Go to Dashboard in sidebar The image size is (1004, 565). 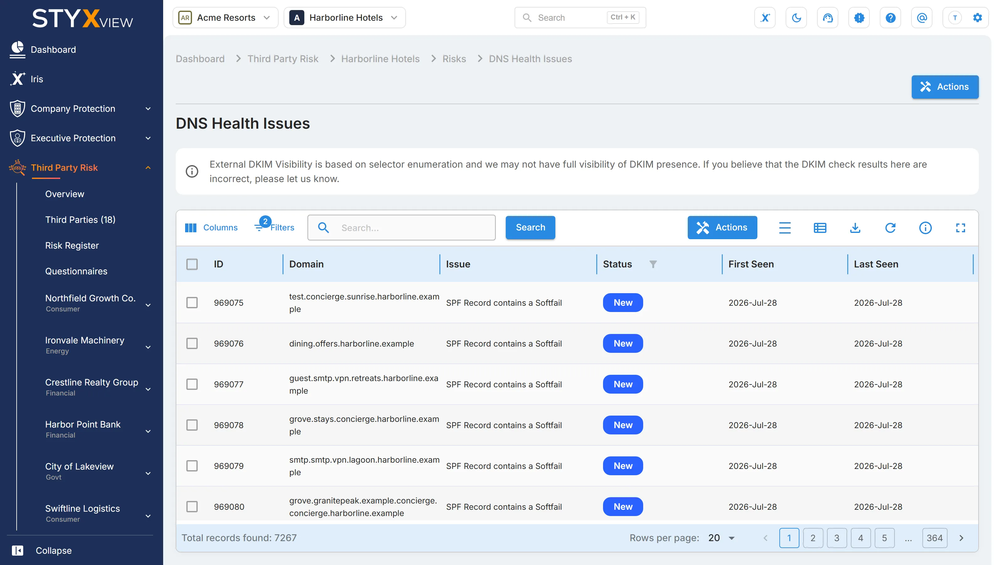point(53,50)
